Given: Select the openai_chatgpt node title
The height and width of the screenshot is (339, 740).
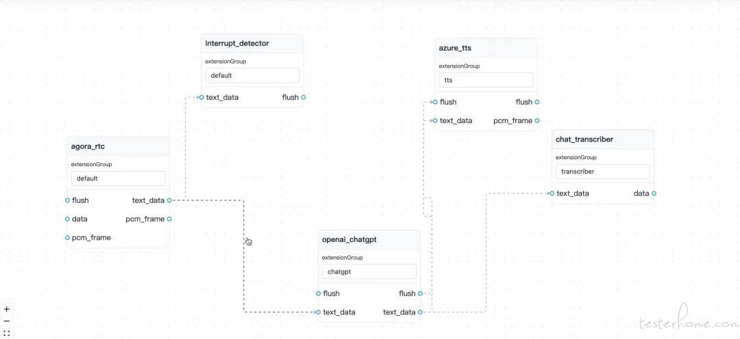Looking at the screenshot, I should click(x=349, y=240).
